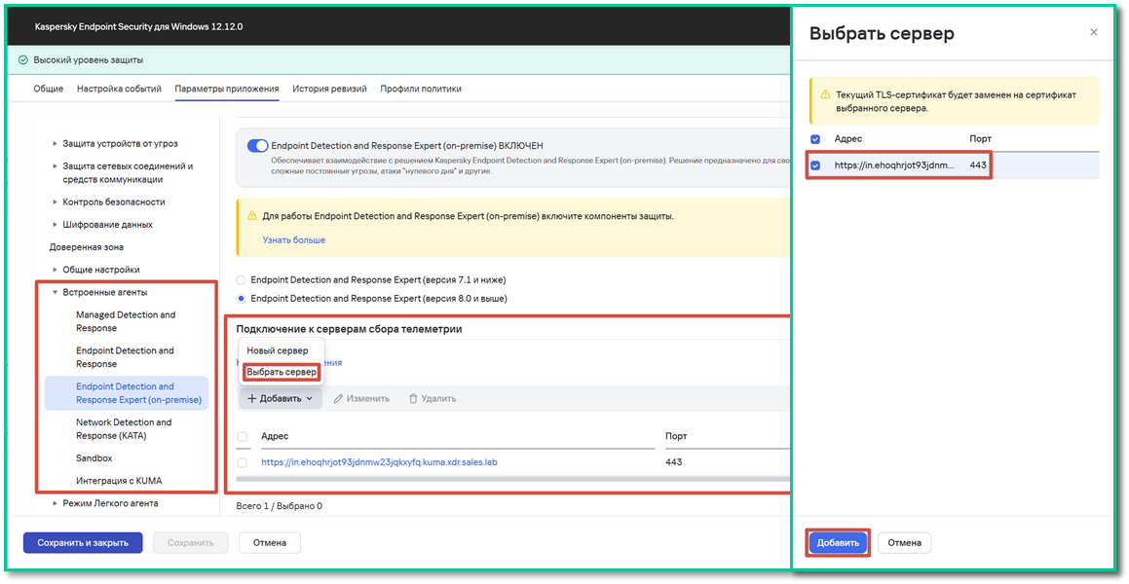This screenshot has height=584, width=1129.
Task: Click the Порт header in Выбрать сервер panel
Action: tap(980, 139)
